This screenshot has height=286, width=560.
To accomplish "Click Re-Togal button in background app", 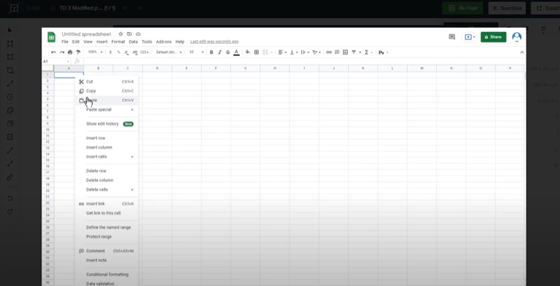I will pyautogui.click(x=463, y=8).
